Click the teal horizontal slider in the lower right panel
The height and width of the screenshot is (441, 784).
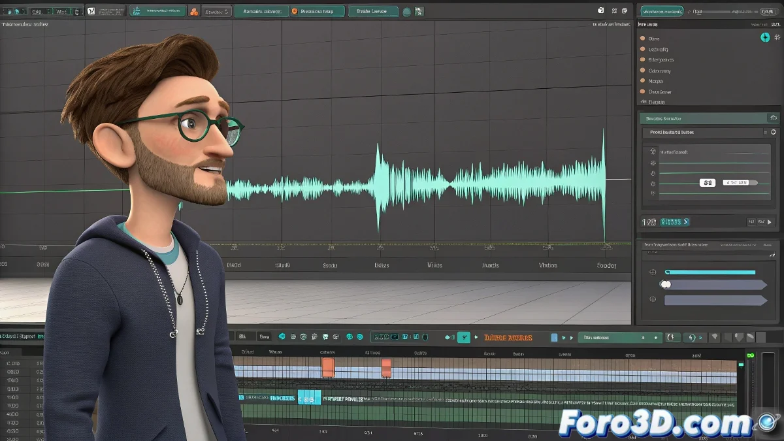tap(710, 272)
